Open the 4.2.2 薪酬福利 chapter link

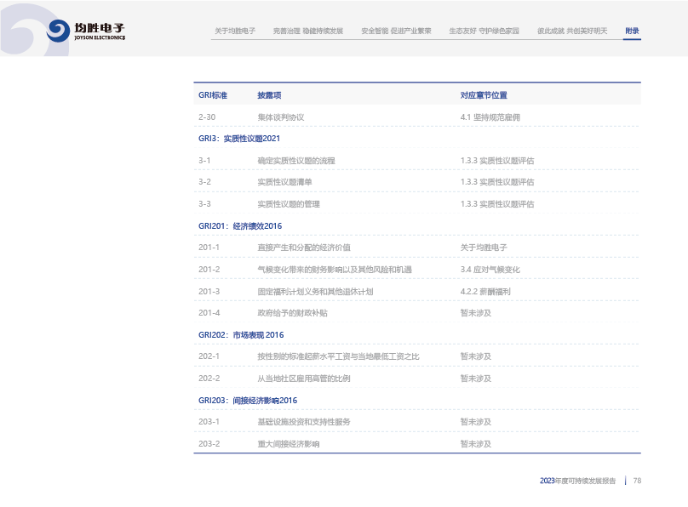485,292
